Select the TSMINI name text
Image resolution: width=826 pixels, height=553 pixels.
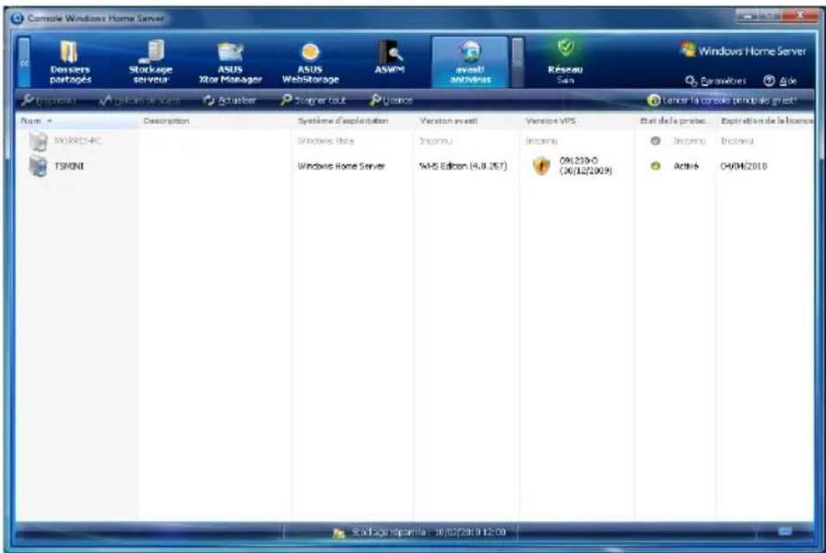click(x=69, y=166)
